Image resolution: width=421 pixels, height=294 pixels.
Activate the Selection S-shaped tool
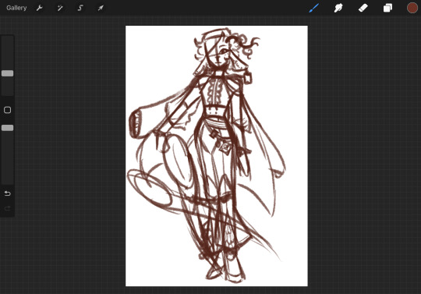coord(80,8)
